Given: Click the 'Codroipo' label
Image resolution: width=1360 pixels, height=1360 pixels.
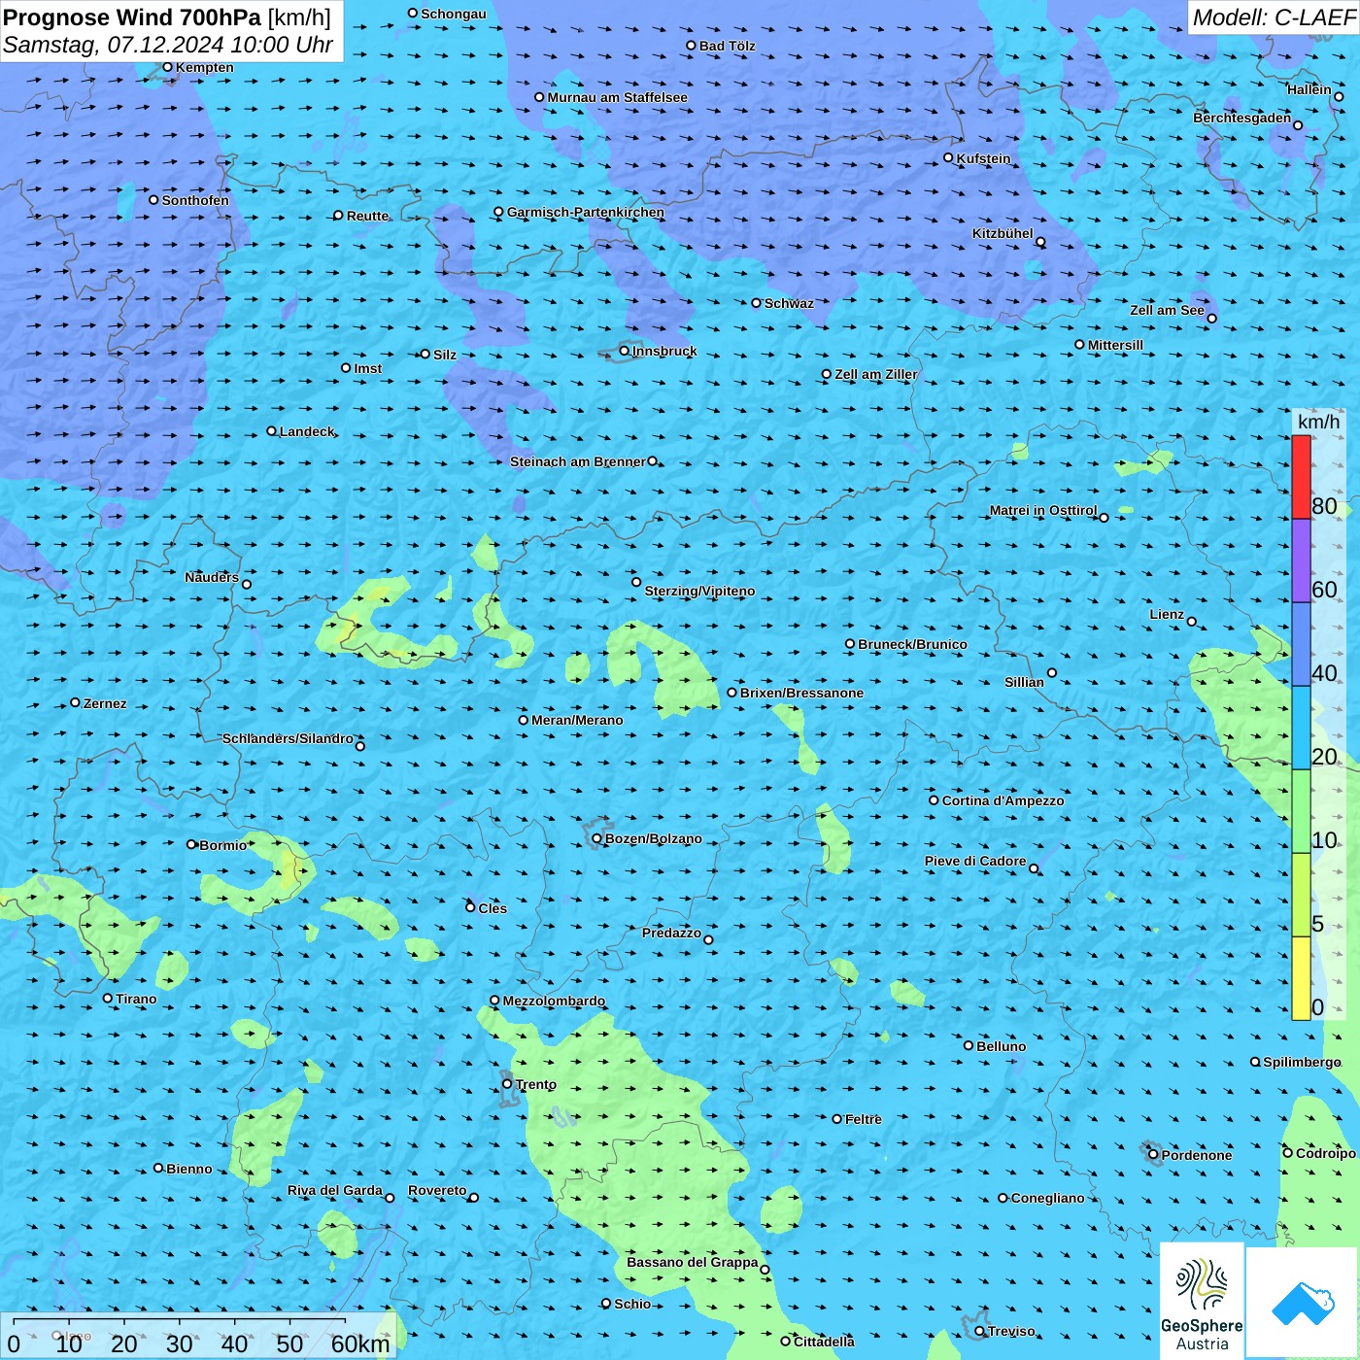Looking at the screenshot, I should 1326,1153.
